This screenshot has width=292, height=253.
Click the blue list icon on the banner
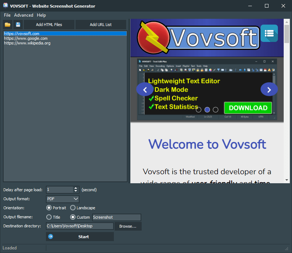point(269,33)
